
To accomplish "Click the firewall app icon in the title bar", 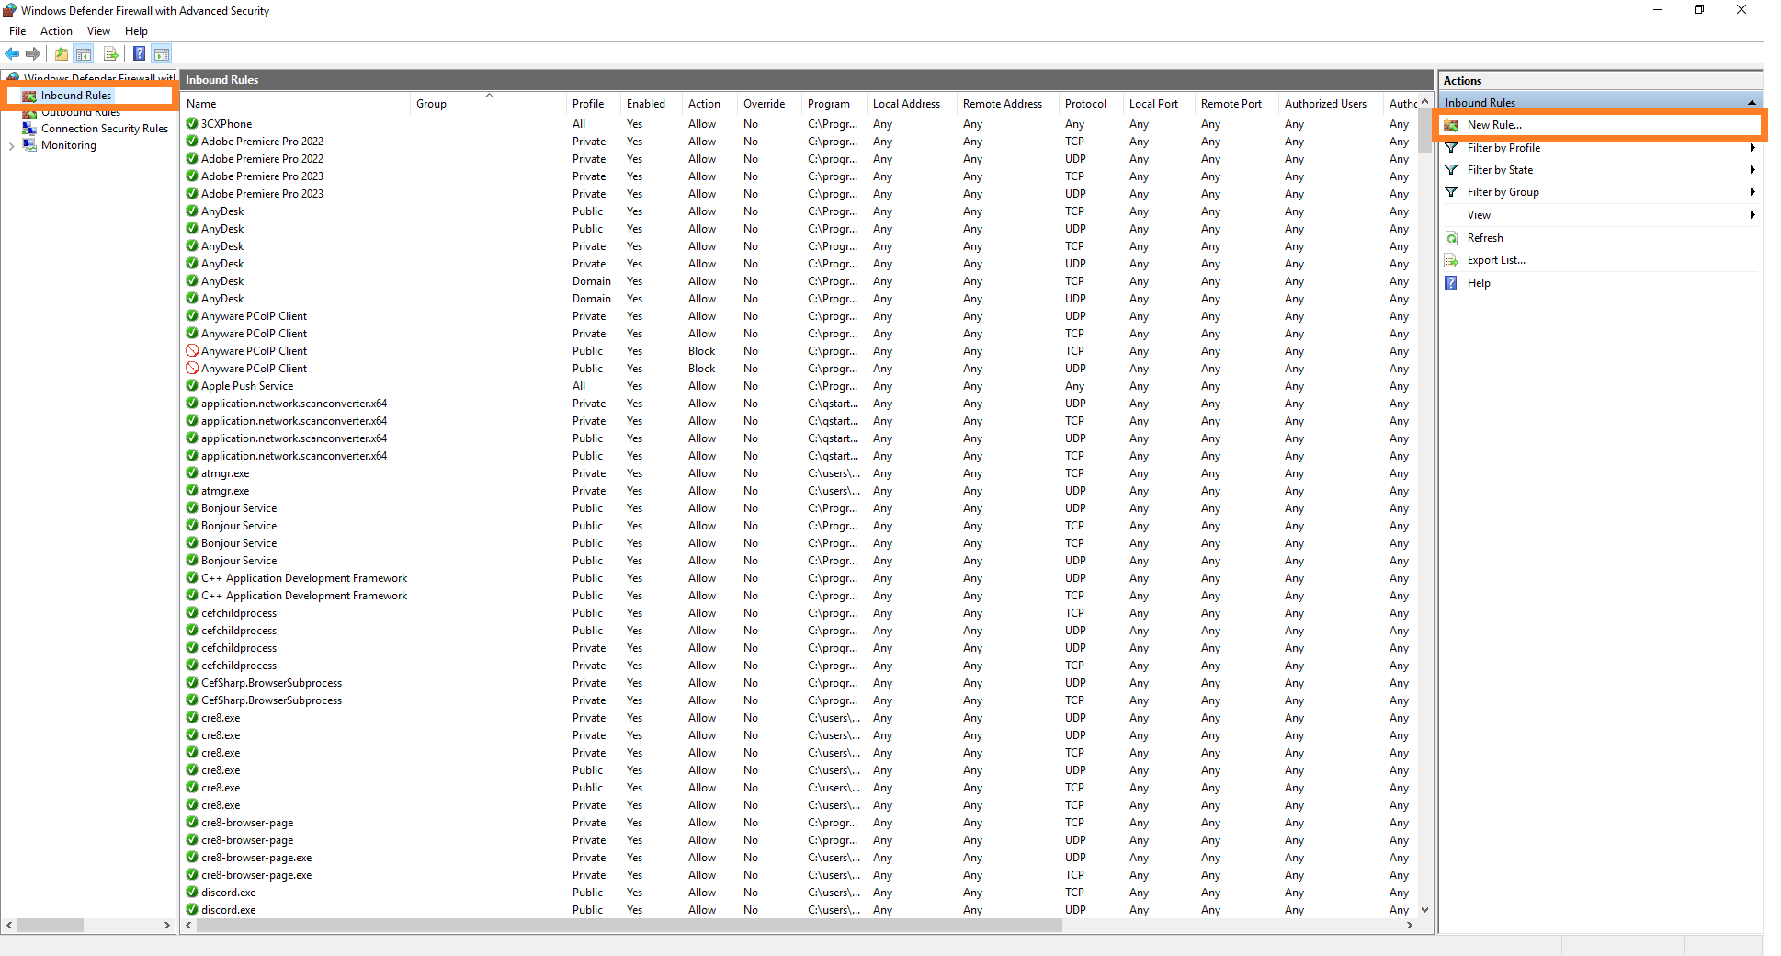I will pyautogui.click(x=9, y=10).
